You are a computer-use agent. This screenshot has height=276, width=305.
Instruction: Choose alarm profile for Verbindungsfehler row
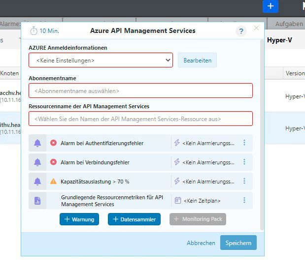(x=208, y=162)
